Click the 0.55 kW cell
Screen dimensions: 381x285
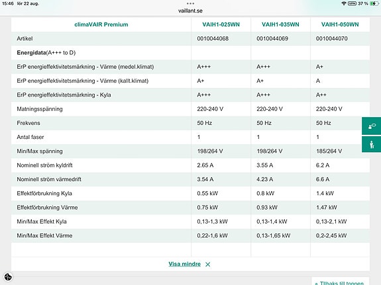207,193
